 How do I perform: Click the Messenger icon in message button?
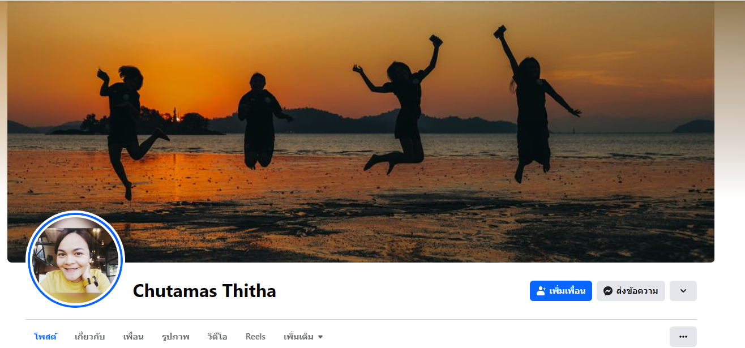click(x=608, y=291)
